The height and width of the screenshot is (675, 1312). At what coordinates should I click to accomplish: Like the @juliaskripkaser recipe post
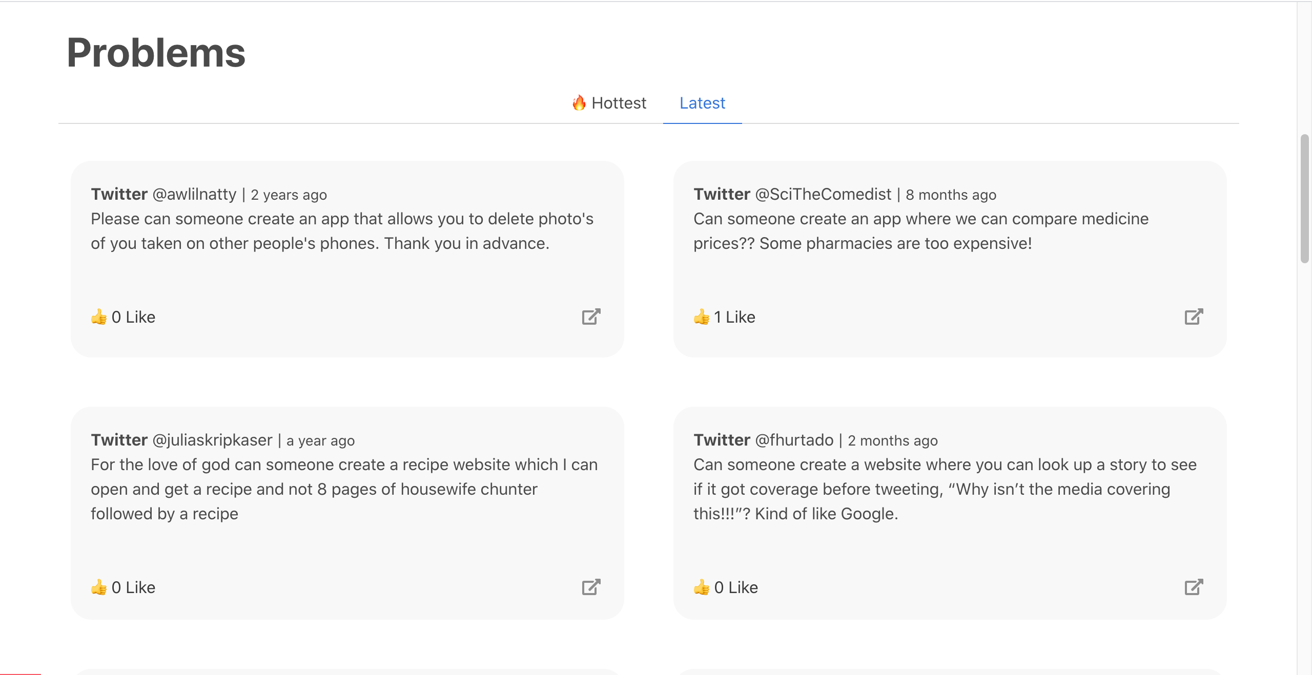[133, 587]
